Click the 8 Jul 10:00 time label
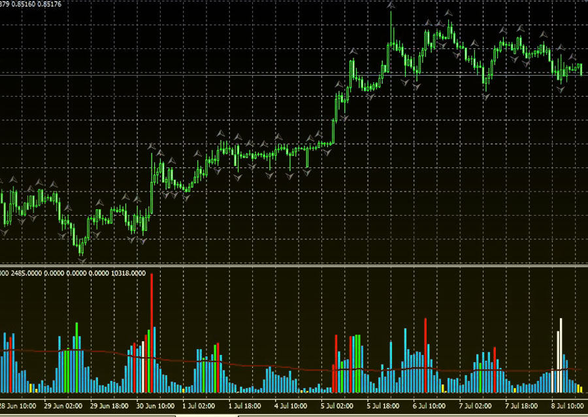The height and width of the screenshot is (417, 588). [566, 406]
